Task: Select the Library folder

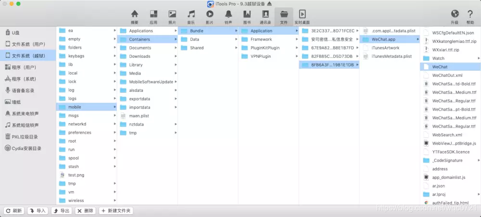Action: [x=148, y=65]
